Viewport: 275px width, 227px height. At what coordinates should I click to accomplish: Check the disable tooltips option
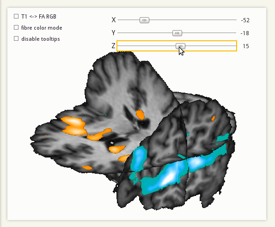click(x=16, y=38)
